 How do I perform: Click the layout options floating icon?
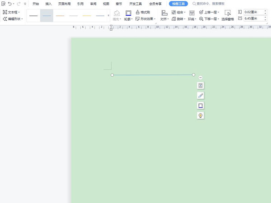pyautogui.click(x=201, y=86)
